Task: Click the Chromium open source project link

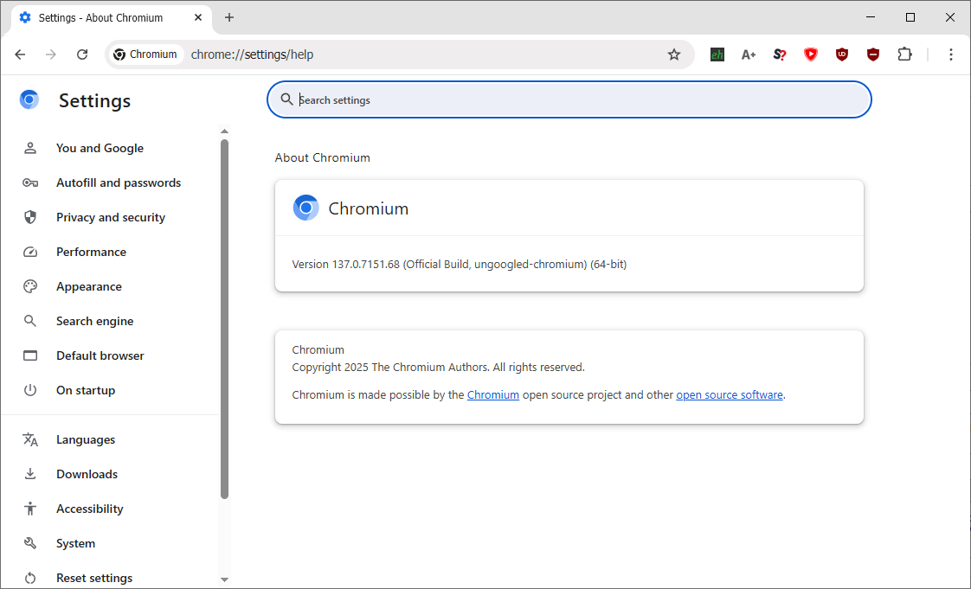Action: pyautogui.click(x=493, y=394)
